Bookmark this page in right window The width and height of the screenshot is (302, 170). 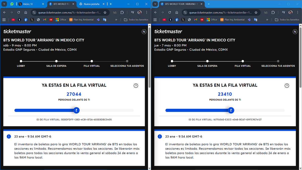[x=256, y=12]
